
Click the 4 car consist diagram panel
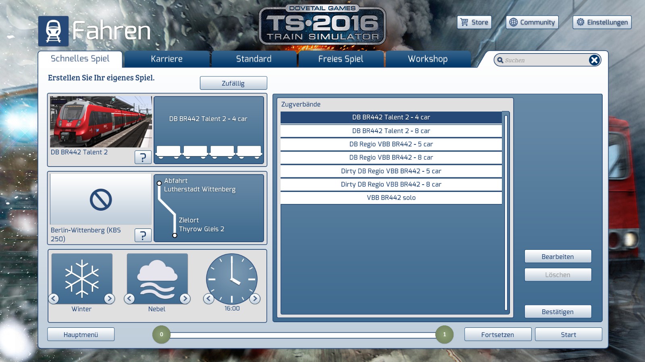coord(209,130)
